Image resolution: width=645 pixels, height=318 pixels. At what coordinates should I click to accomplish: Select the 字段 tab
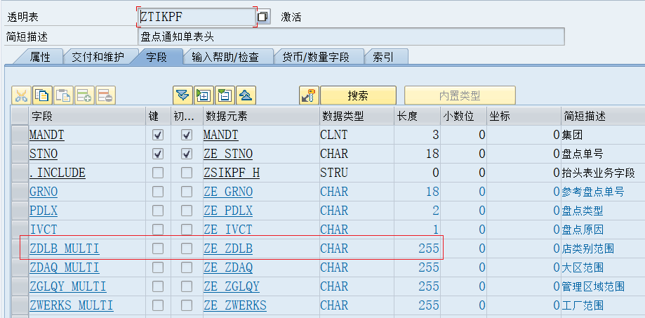157,57
